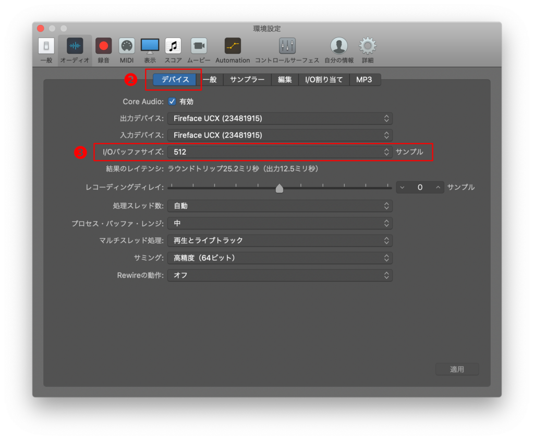Expand the サミング dropdown set to 高精度
The width and height of the screenshot is (534, 440).
[x=280, y=258]
